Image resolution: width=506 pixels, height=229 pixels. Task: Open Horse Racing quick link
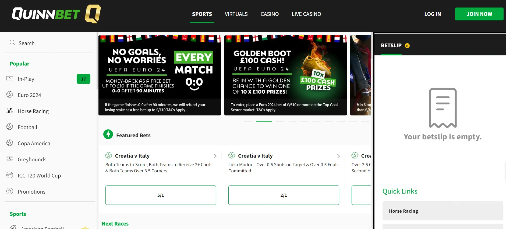coord(443,211)
